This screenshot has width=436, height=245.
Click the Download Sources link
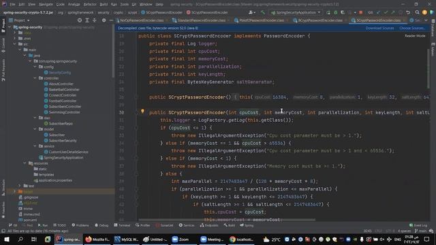point(379,28)
